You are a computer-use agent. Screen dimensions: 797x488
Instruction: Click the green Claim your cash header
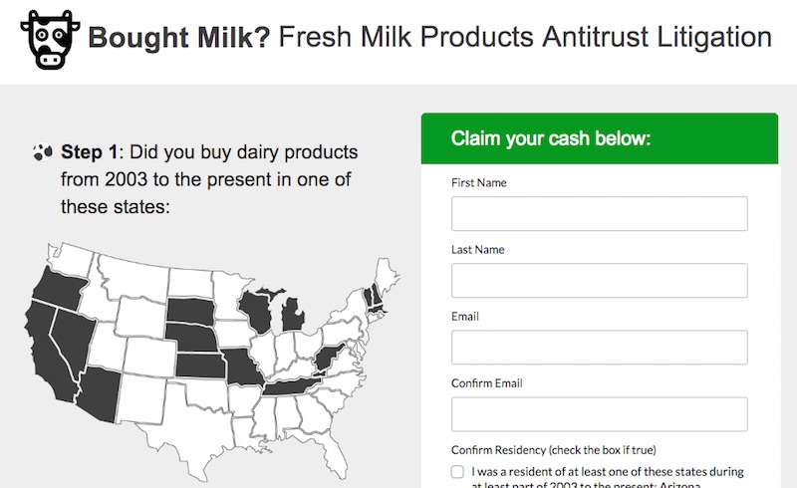point(600,138)
